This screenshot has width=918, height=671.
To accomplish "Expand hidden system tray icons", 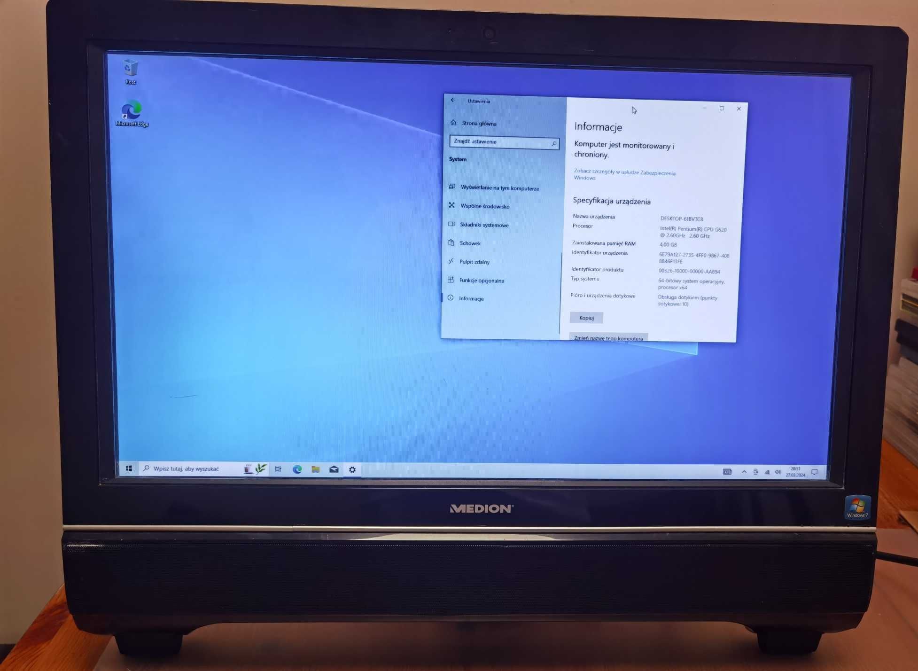I will (744, 472).
